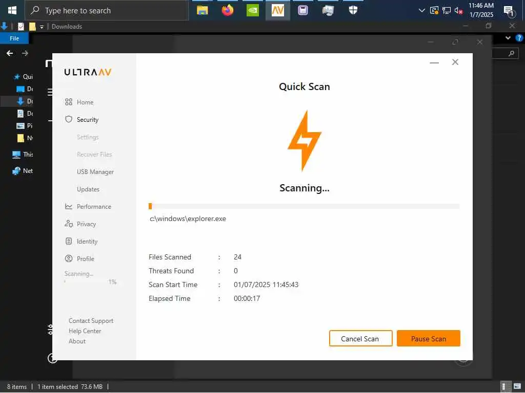Open NVIDIA app from the taskbar
Viewport: 525px width, 393px height.
[x=252, y=10]
